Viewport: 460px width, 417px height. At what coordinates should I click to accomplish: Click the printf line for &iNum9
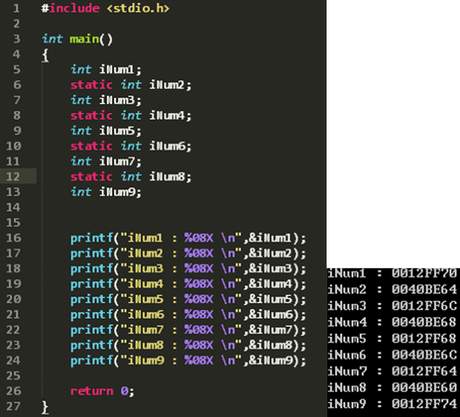click(188, 361)
